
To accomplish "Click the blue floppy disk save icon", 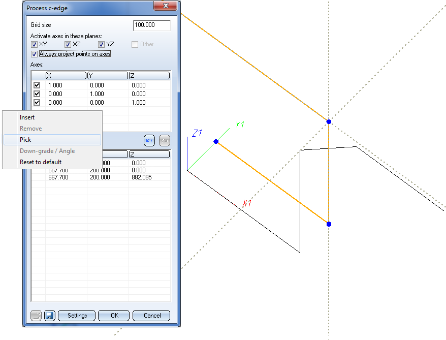I will (49, 316).
